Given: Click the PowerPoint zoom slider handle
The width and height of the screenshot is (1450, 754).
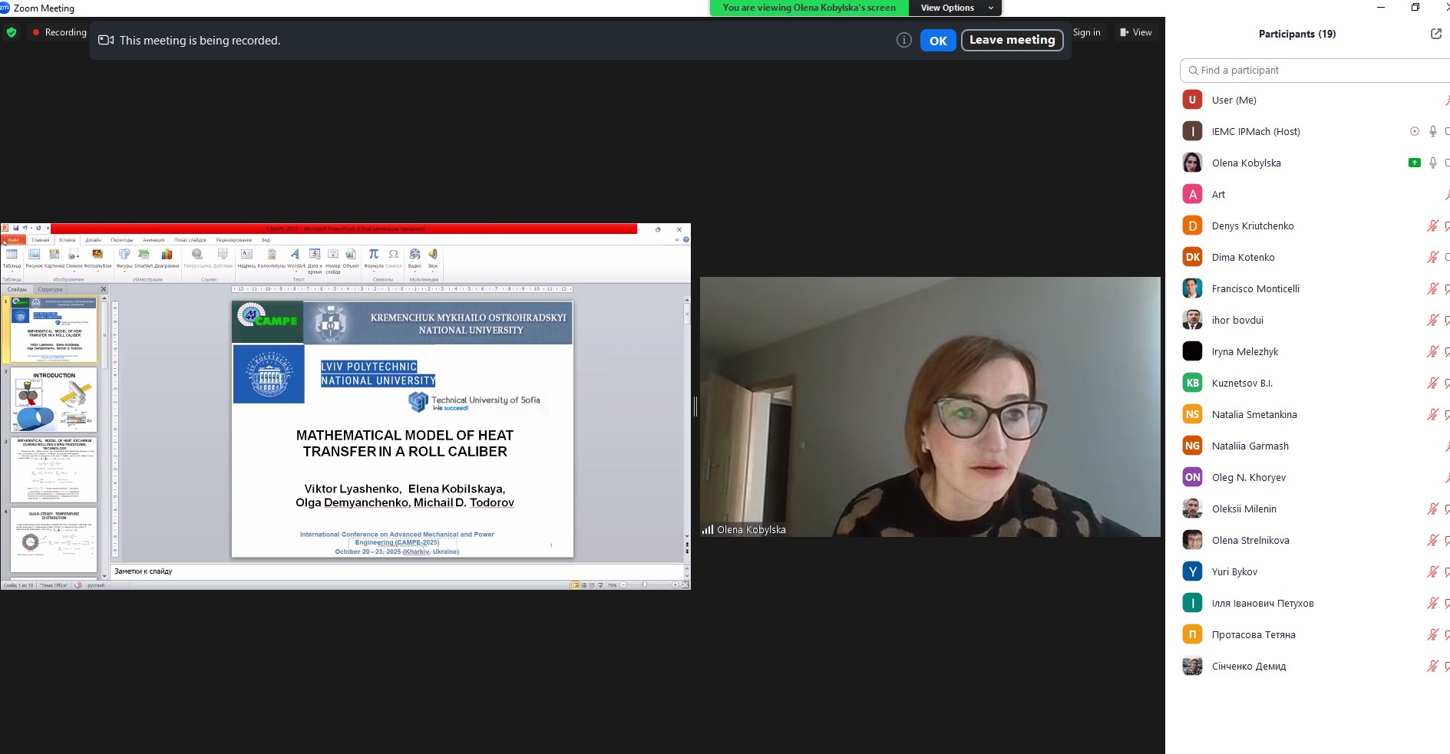Looking at the screenshot, I should pyautogui.click(x=645, y=585).
